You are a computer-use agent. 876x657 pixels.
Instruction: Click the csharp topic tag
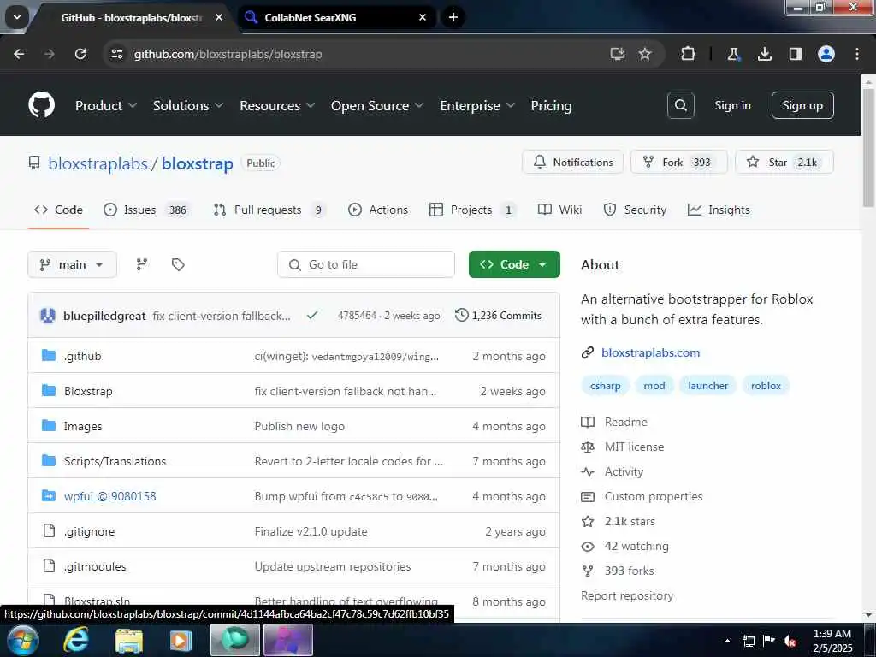[605, 386]
